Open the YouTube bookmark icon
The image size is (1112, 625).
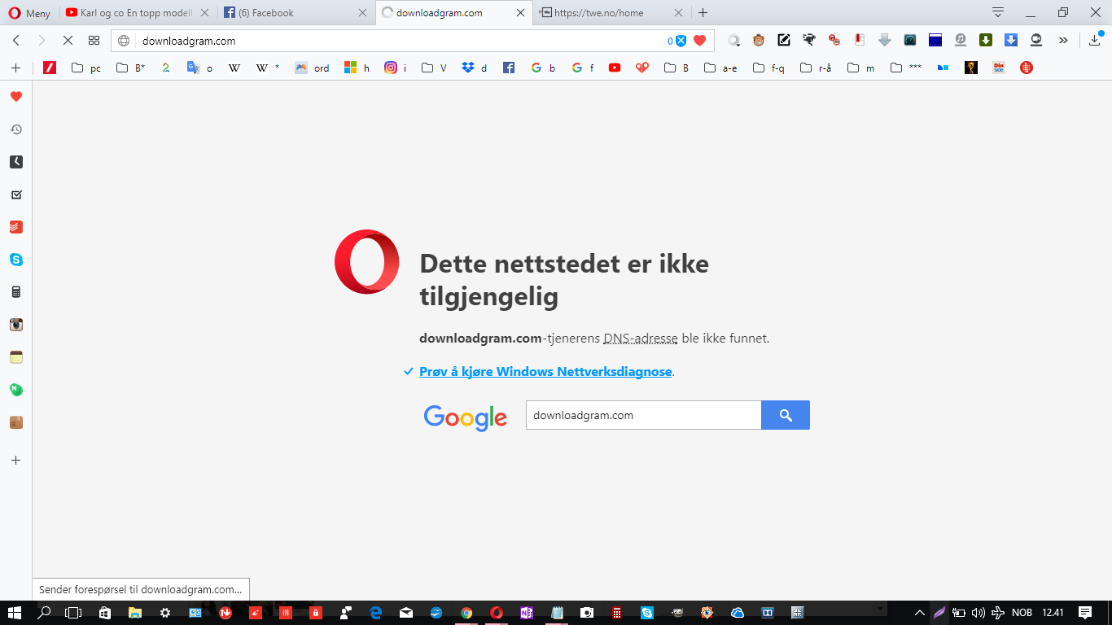click(615, 68)
